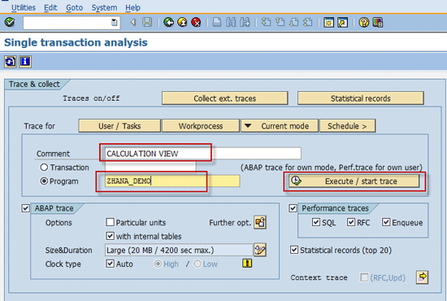Uncheck the Enqueue trace checkbox
The width and height of the screenshot is (447, 301).
click(386, 222)
